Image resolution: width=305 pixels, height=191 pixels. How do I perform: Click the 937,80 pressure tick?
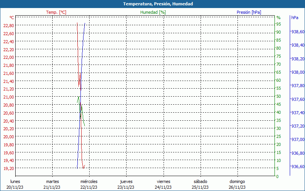coord(298,86)
